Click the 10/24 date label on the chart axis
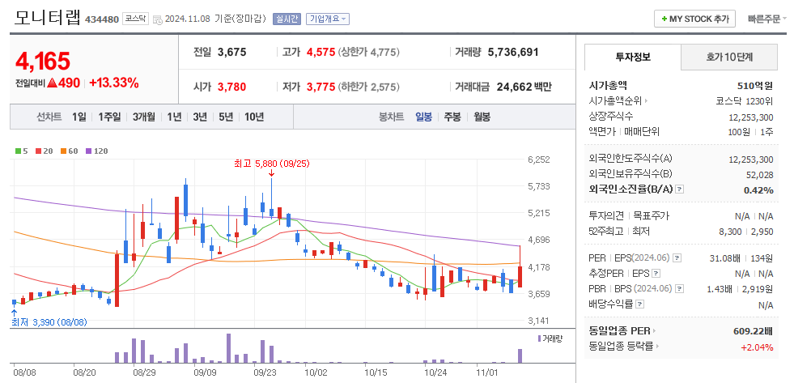 pos(434,372)
